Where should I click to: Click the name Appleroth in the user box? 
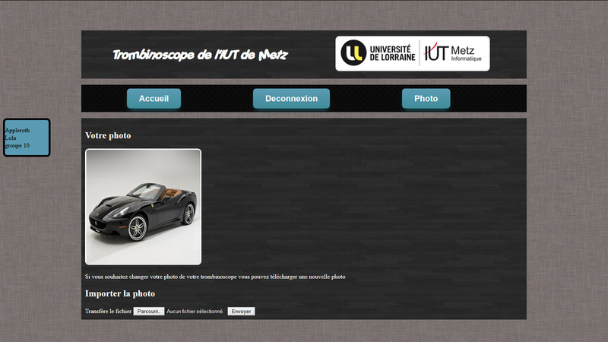(x=17, y=130)
